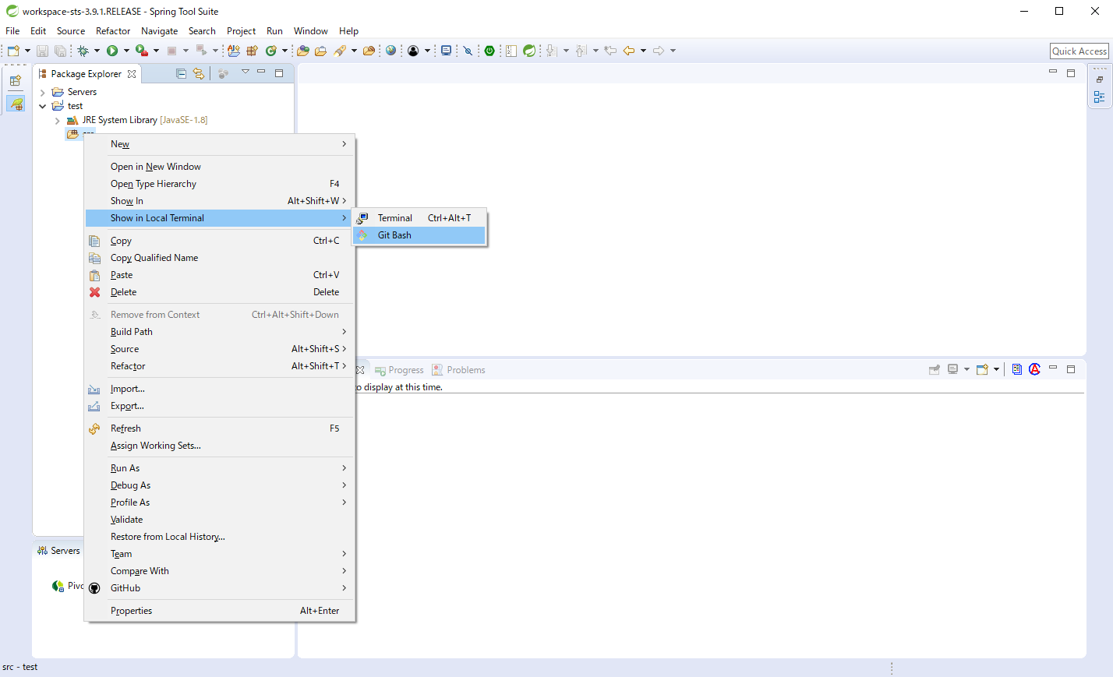Switch to the Problems tab
The height and width of the screenshot is (677, 1113).
465,369
